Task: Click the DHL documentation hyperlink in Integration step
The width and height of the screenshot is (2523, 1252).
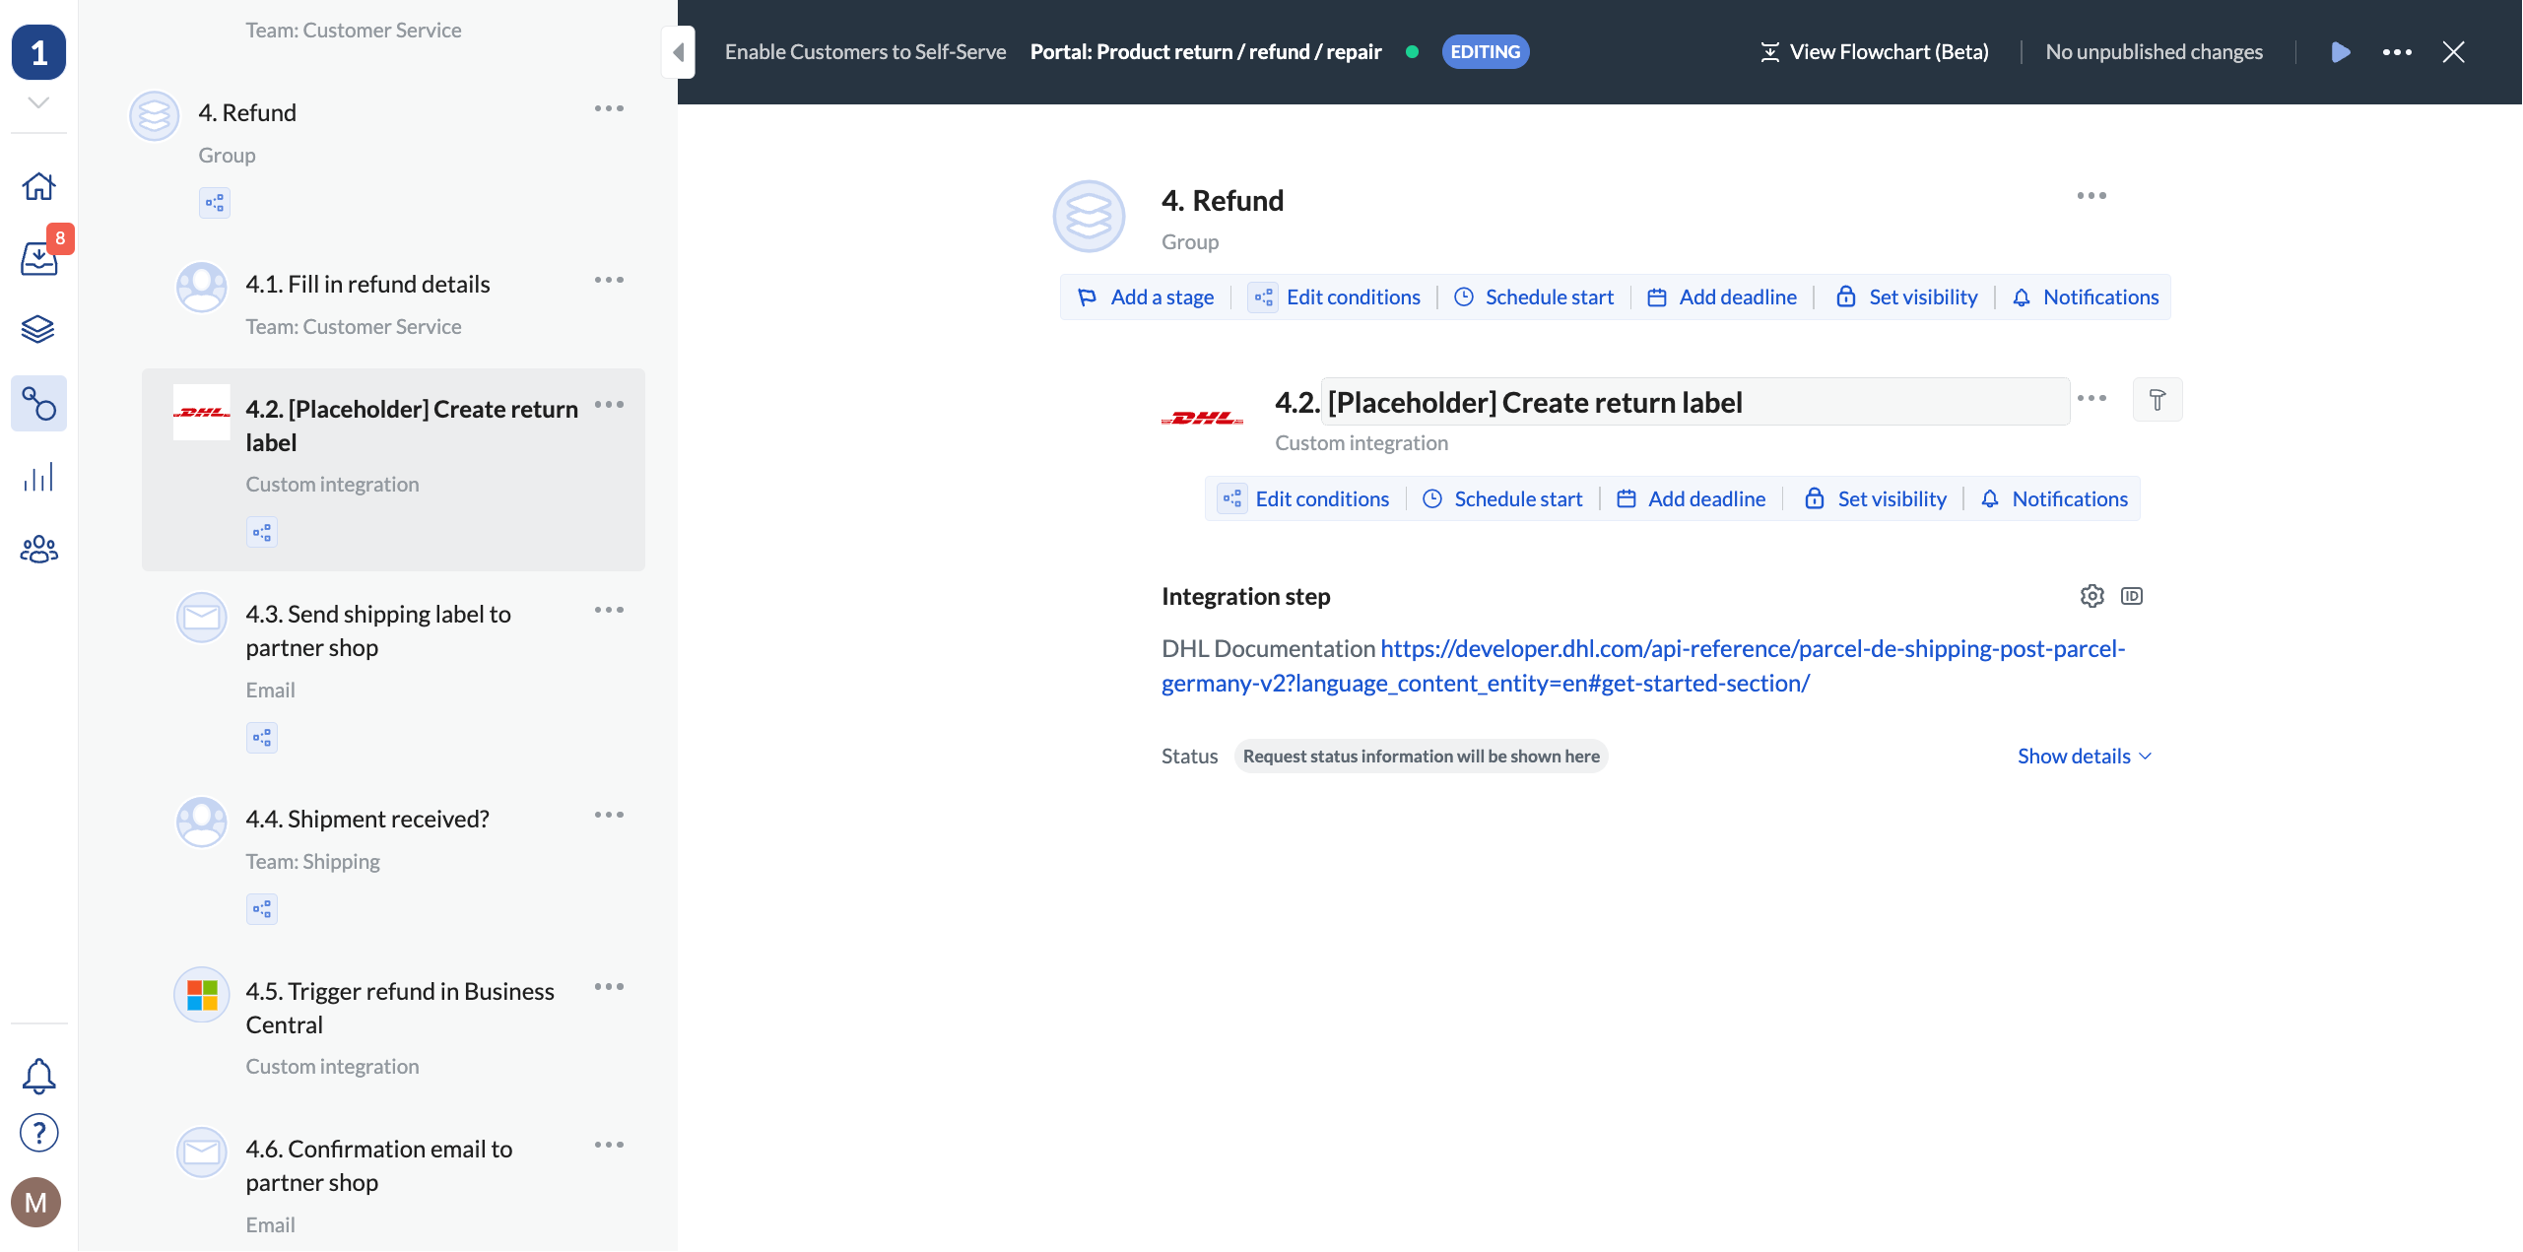Action: 1643,663
